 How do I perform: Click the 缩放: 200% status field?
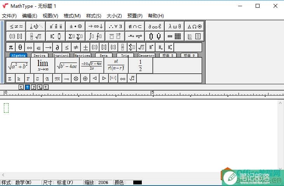[98, 183]
